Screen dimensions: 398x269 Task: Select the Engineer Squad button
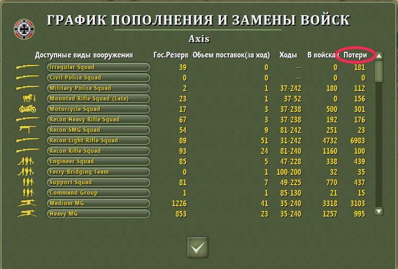tap(98, 161)
